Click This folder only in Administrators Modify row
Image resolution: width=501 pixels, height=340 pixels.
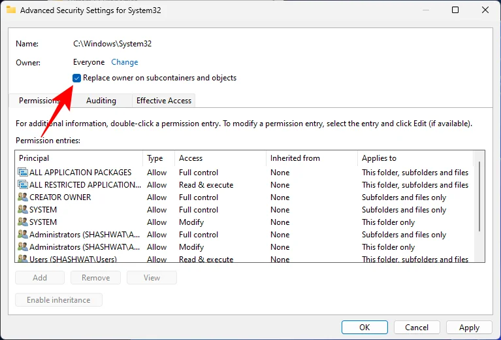click(x=388, y=247)
